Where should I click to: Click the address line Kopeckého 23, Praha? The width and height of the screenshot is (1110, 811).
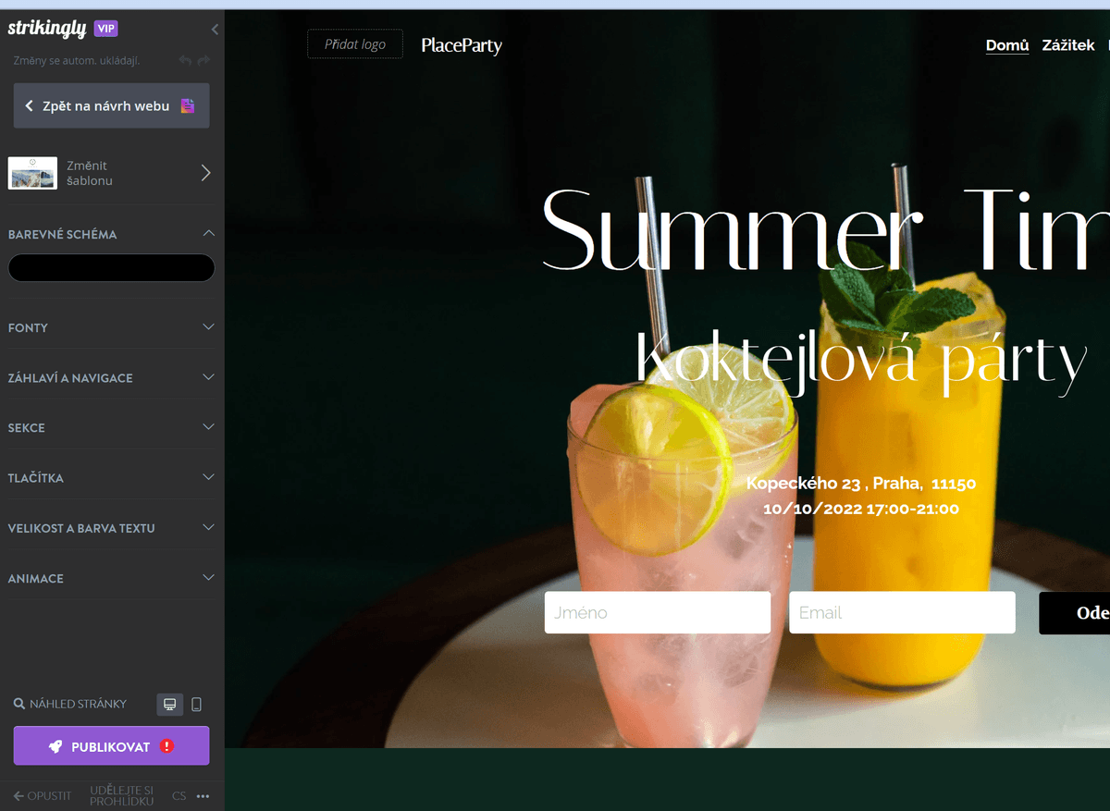(x=861, y=484)
